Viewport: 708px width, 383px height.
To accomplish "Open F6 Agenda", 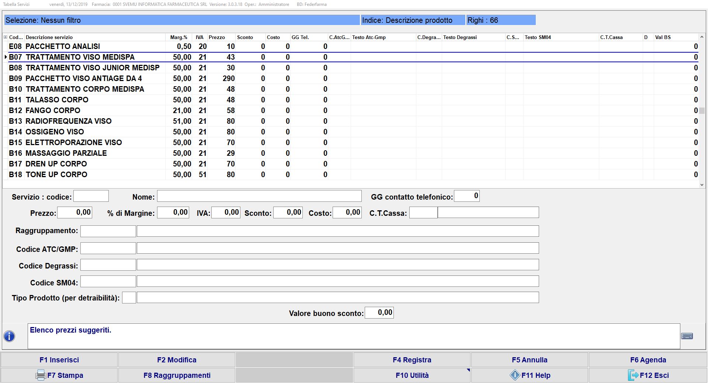I will (x=648, y=360).
